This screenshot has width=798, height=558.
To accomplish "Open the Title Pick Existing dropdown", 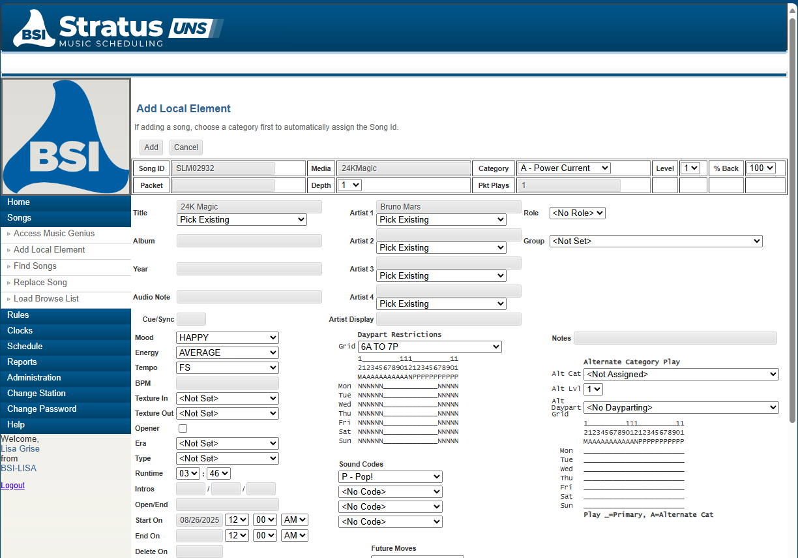I will point(242,220).
